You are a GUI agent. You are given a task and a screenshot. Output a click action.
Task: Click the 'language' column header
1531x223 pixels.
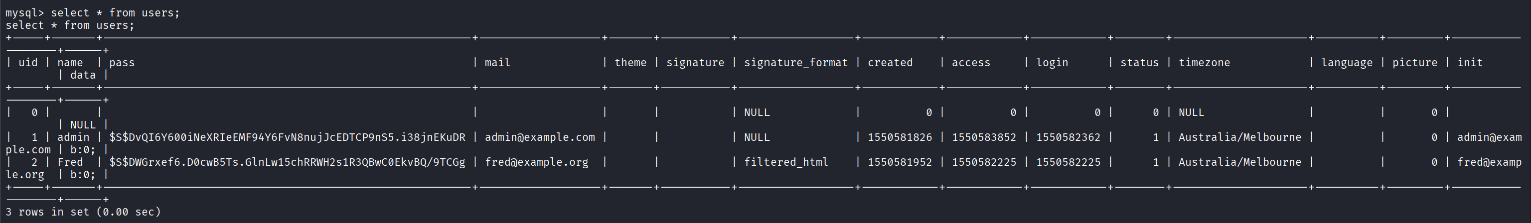click(x=1347, y=62)
